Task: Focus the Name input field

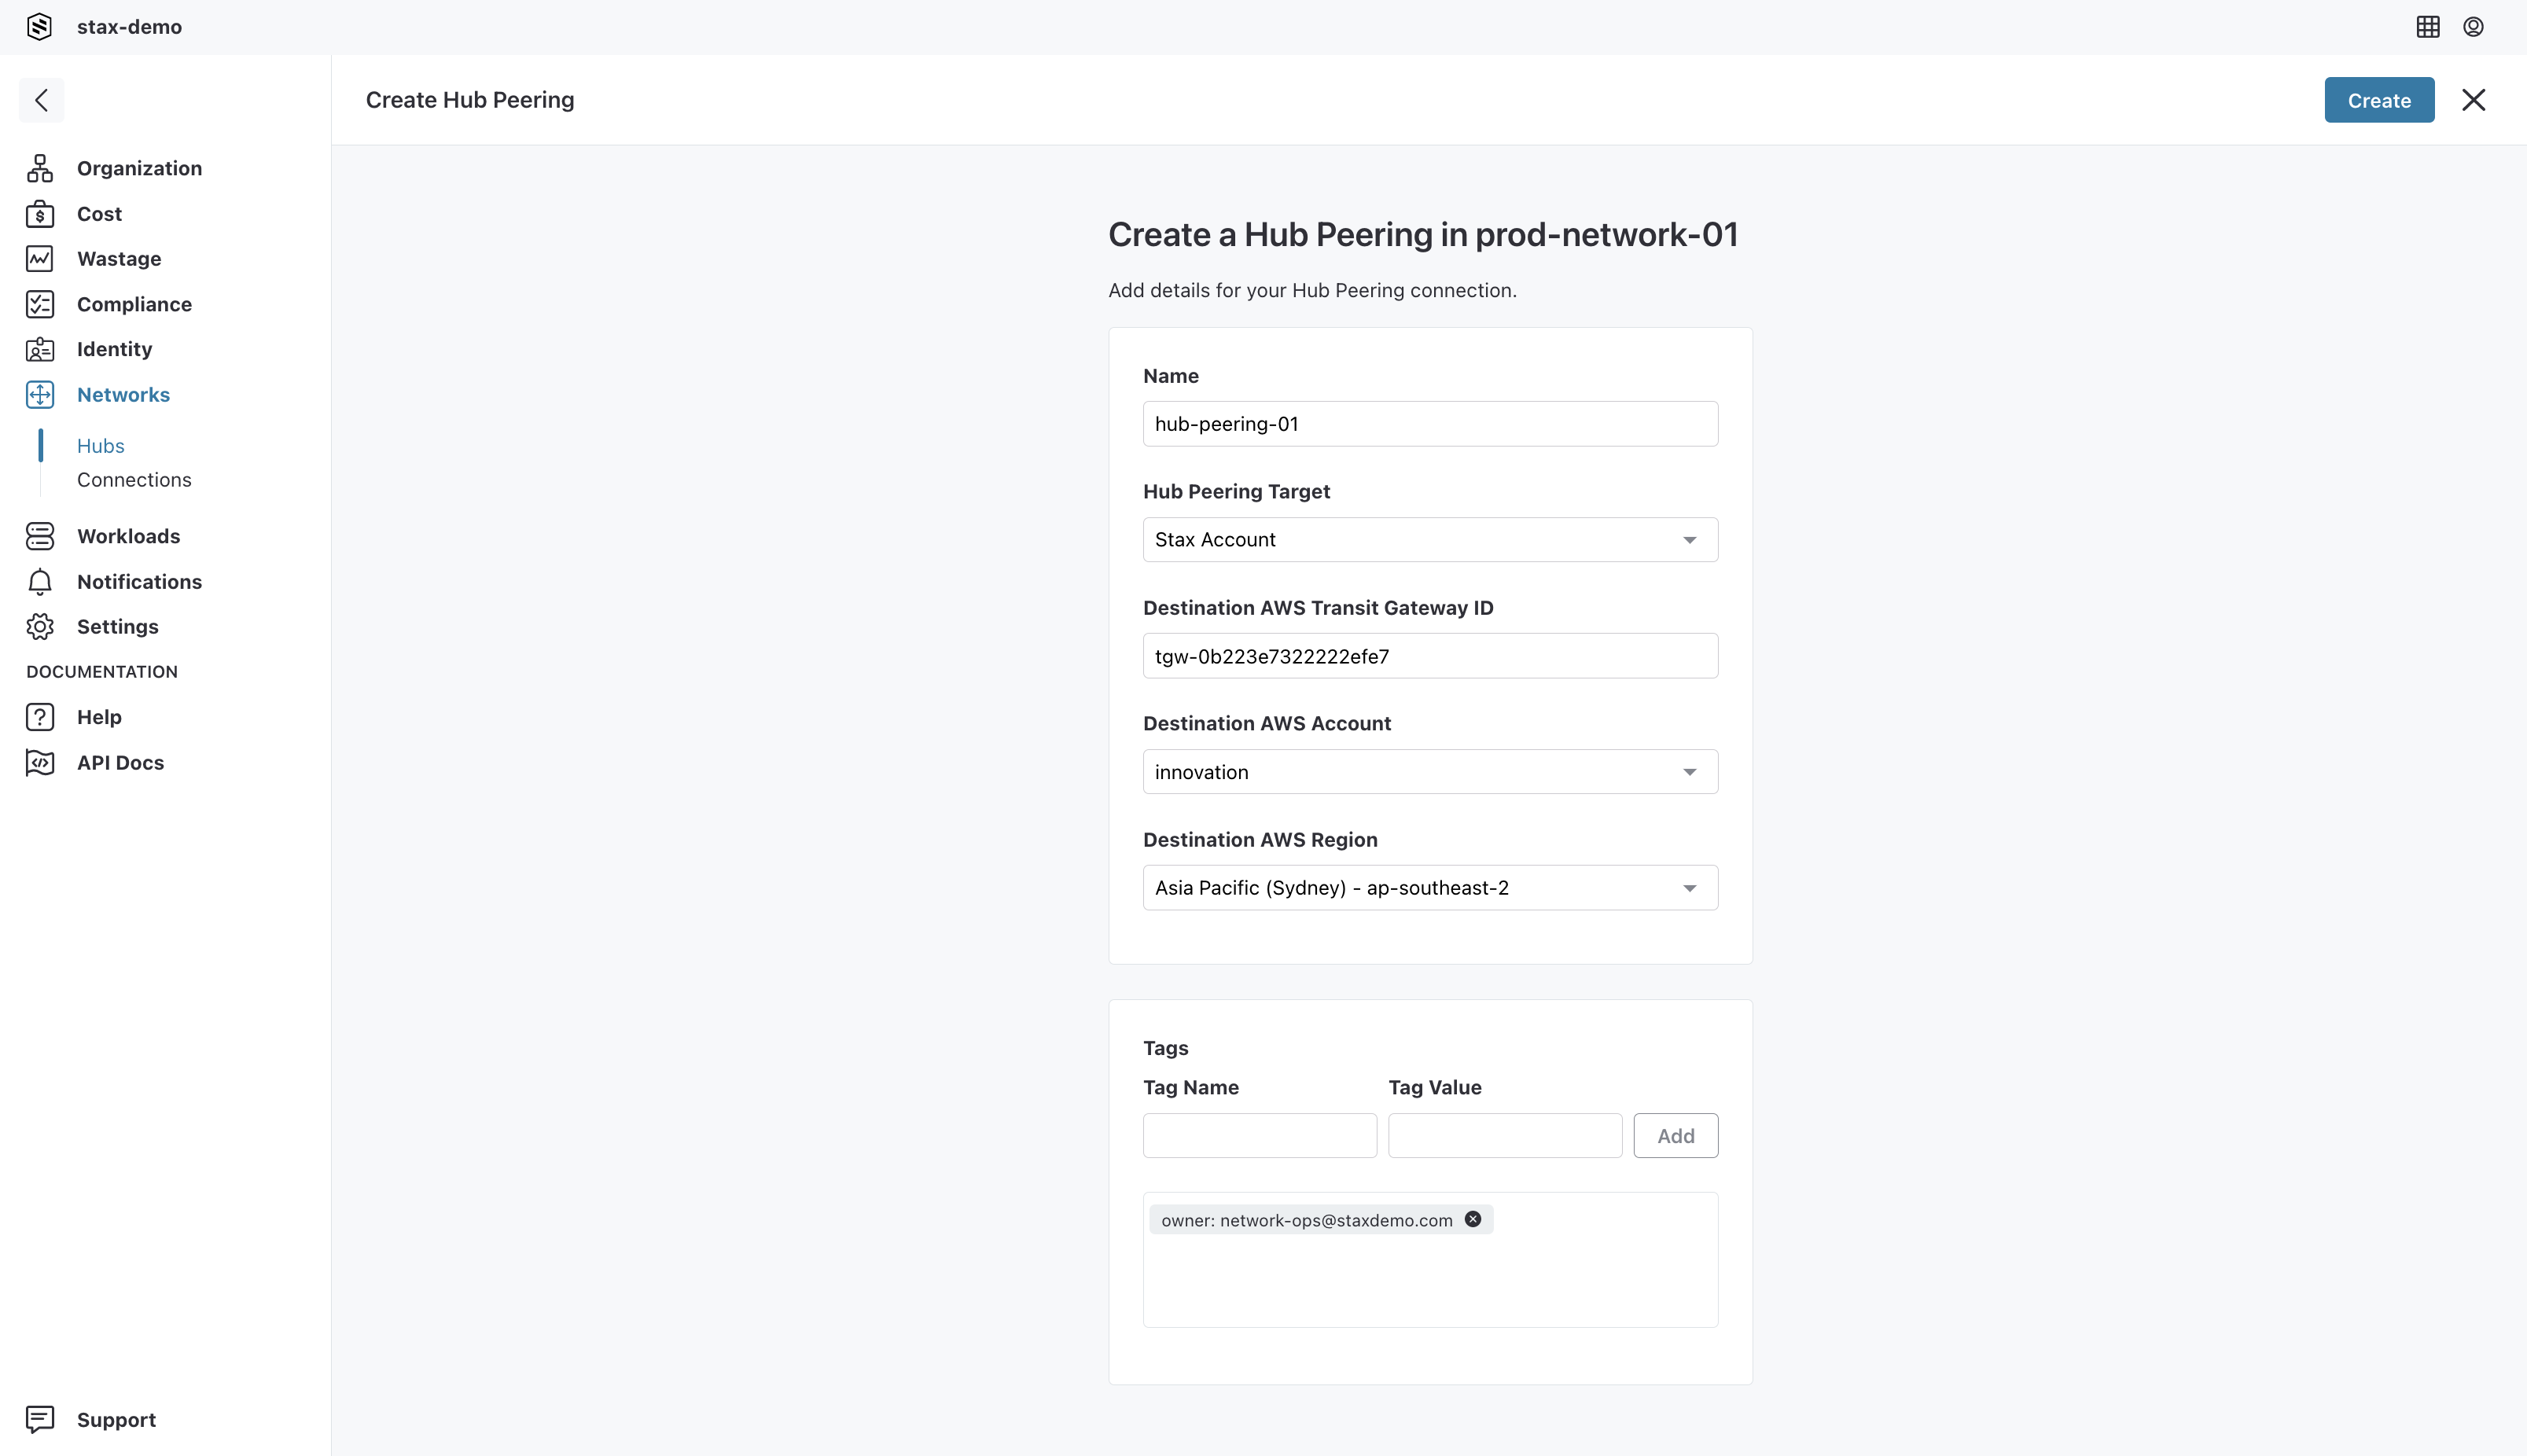Action: 1430,424
